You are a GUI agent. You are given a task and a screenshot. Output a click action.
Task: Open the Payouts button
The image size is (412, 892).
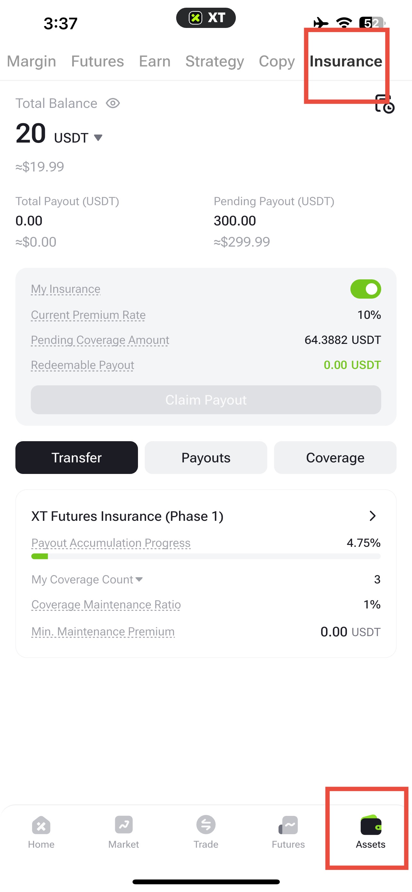(x=206, y=458)
